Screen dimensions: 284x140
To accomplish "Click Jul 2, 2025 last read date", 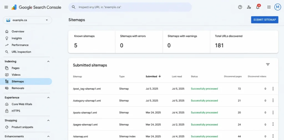I will tap(178, 125).
